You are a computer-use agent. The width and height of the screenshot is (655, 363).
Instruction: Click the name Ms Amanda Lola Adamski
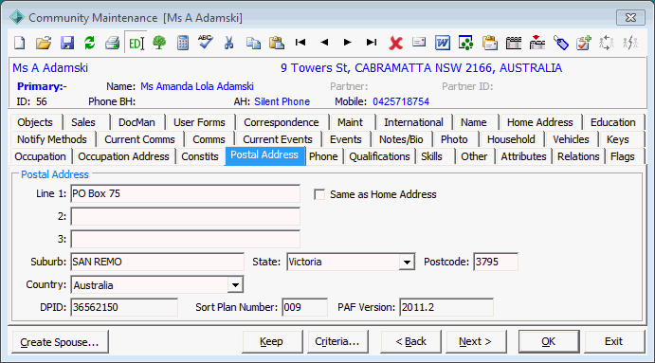(x=197, y=86)
